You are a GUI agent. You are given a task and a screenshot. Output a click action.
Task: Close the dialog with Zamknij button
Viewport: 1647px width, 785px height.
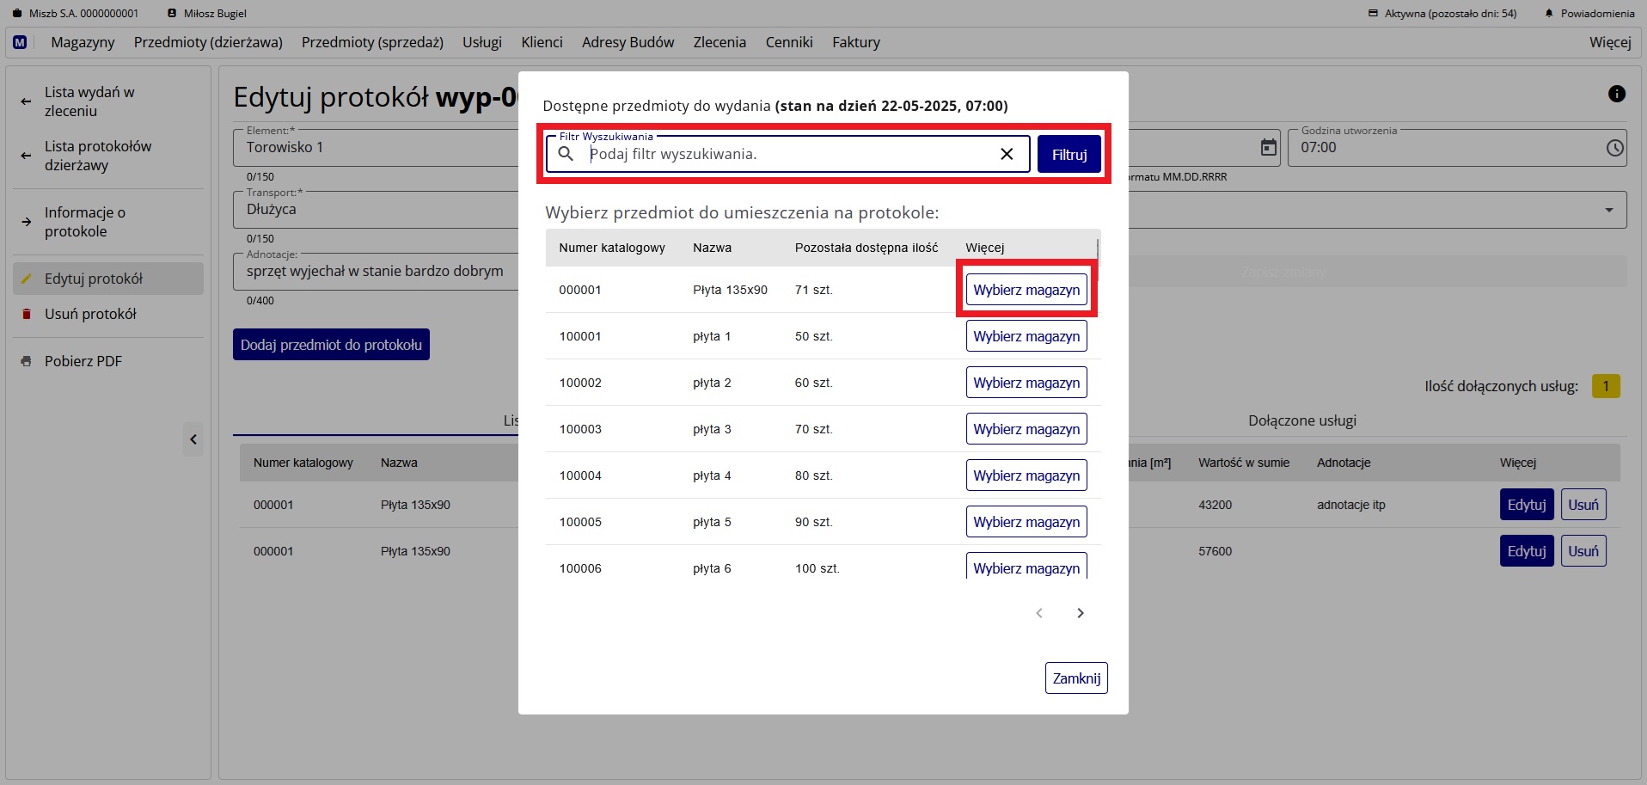coord(1076,678)
